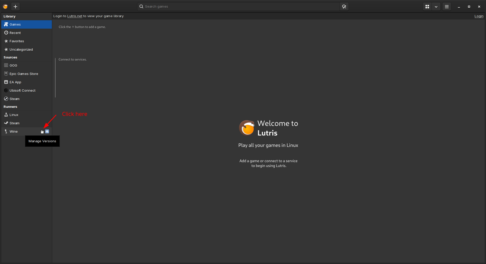The image size is (486, 264).
Task: Switch to grid view layout
Action: [x=427, y=7]
